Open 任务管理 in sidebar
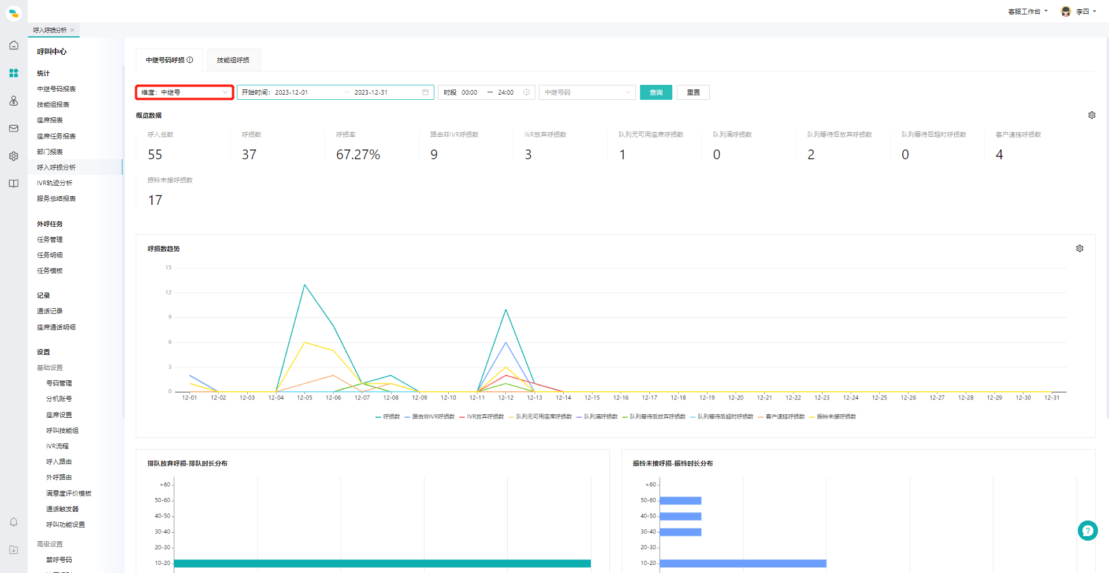Image resolution: width=1109 pixels, height=573 pixels. click(x=50, y=239)
